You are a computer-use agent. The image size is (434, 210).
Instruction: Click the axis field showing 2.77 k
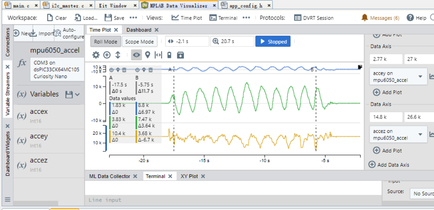386,59
